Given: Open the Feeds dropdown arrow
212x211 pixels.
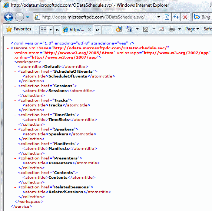Looking at the screenshot, I should 154,29.
